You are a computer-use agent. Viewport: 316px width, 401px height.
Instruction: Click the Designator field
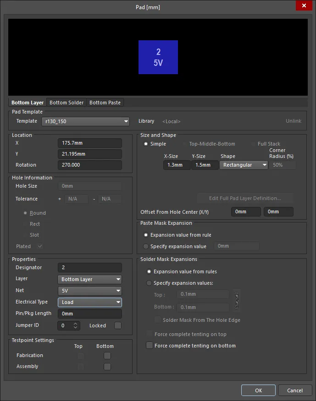pyautogui.click(x=90, y=267)
